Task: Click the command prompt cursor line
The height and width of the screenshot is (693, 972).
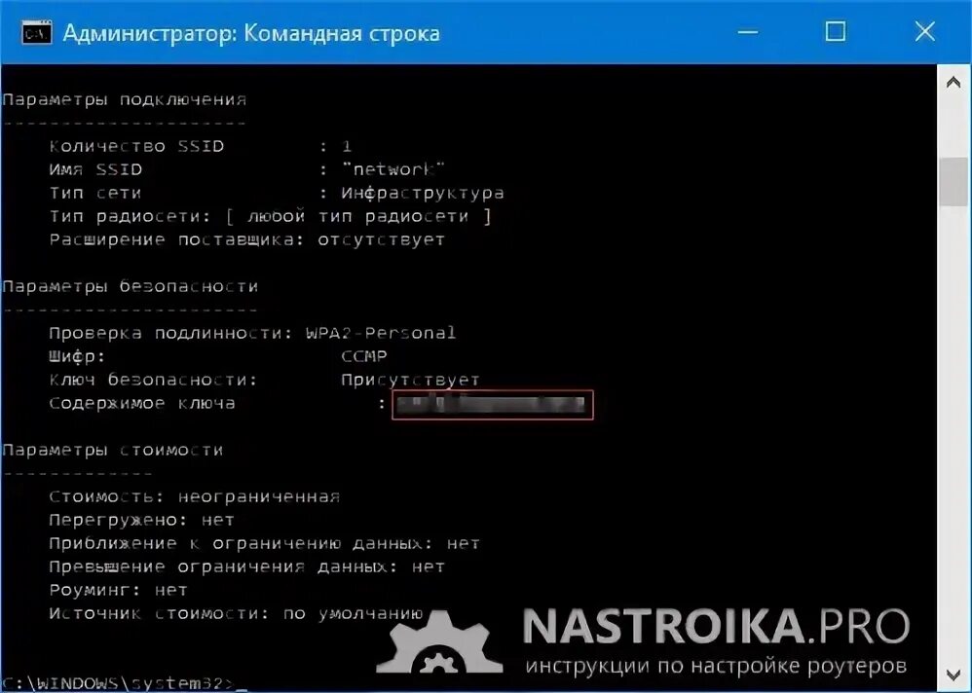Action: pos(124,683)
